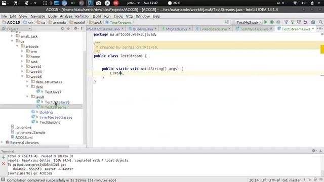Click the Terminal vertical scrollbar thumb
This screenshot has height=182, width=324.
(322, 173)
